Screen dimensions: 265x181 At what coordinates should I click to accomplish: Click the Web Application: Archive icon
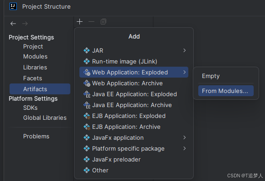[x=87, y=83]
